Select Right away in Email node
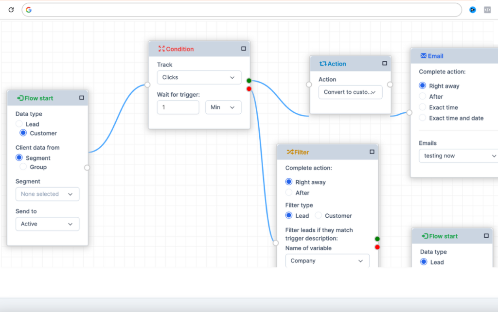 coord(423,86)
